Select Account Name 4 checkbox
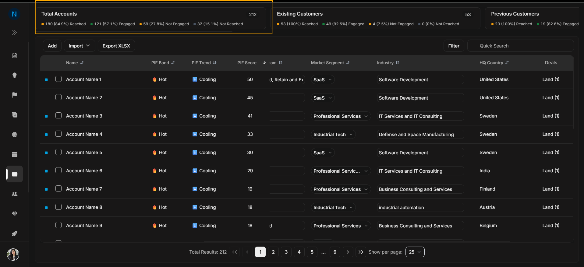The image size is (584, 267). [x=58, y=134]
